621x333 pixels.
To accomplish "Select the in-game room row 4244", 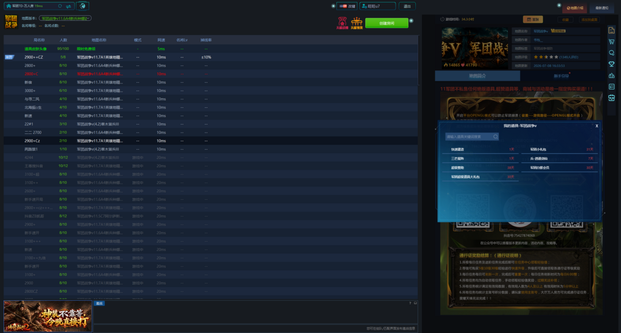I will [210, 157].
